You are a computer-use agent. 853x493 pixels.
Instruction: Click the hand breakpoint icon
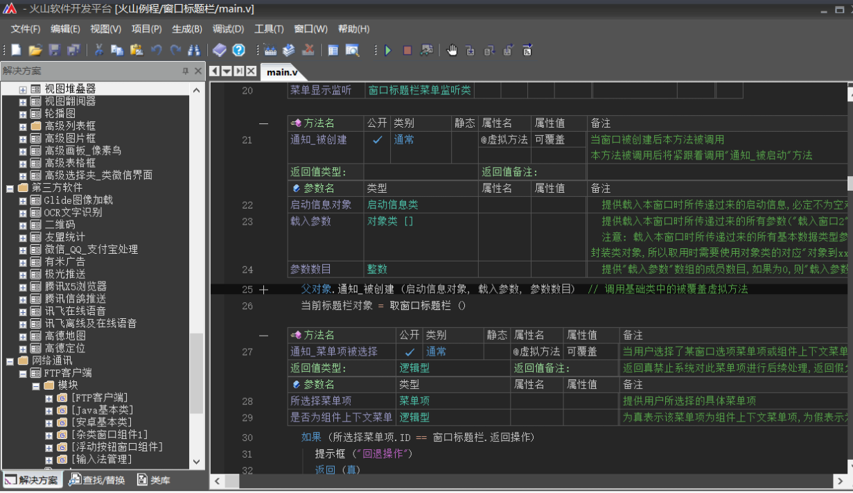click(x=452, y=50)
